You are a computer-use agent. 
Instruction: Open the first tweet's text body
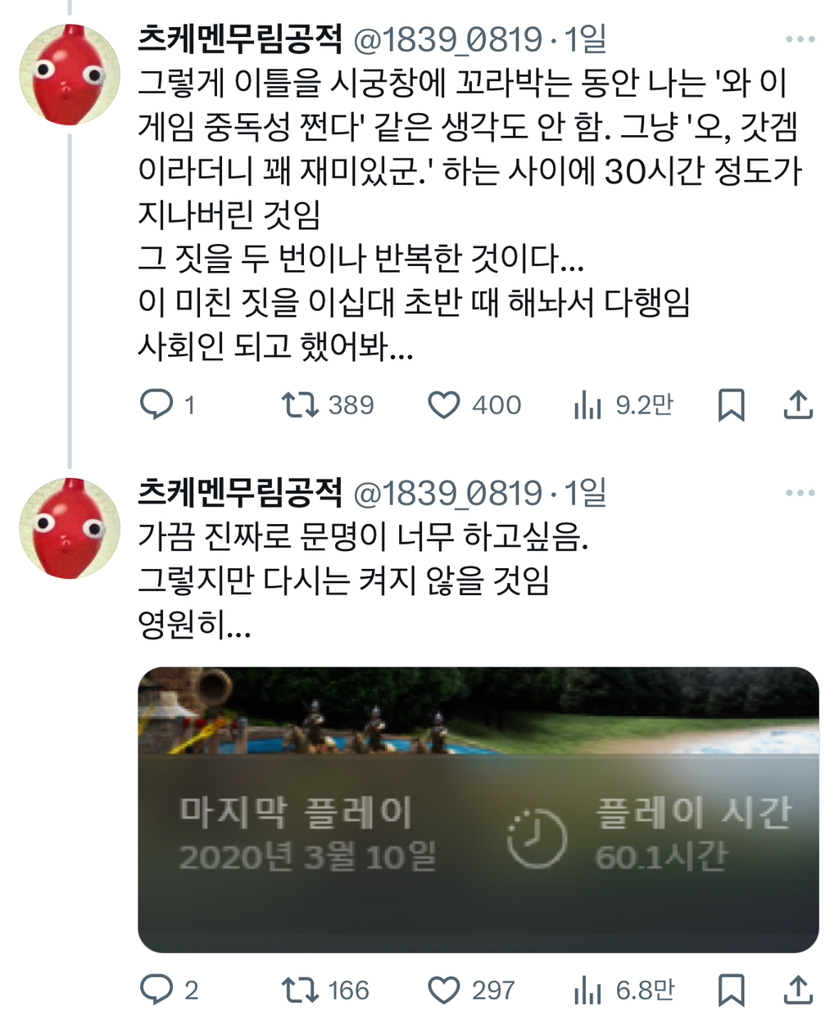point(470,214)
